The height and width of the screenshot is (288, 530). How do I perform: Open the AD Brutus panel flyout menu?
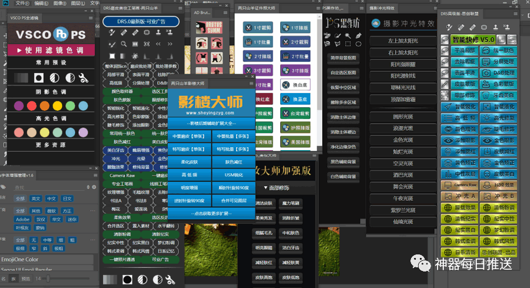click(x=226, y=12)
